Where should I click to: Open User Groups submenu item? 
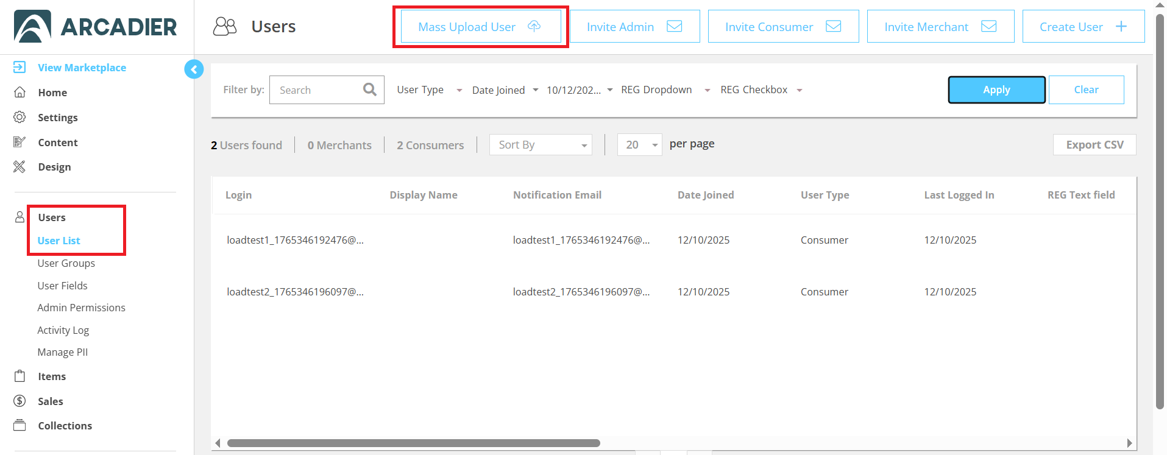(66, 263)
